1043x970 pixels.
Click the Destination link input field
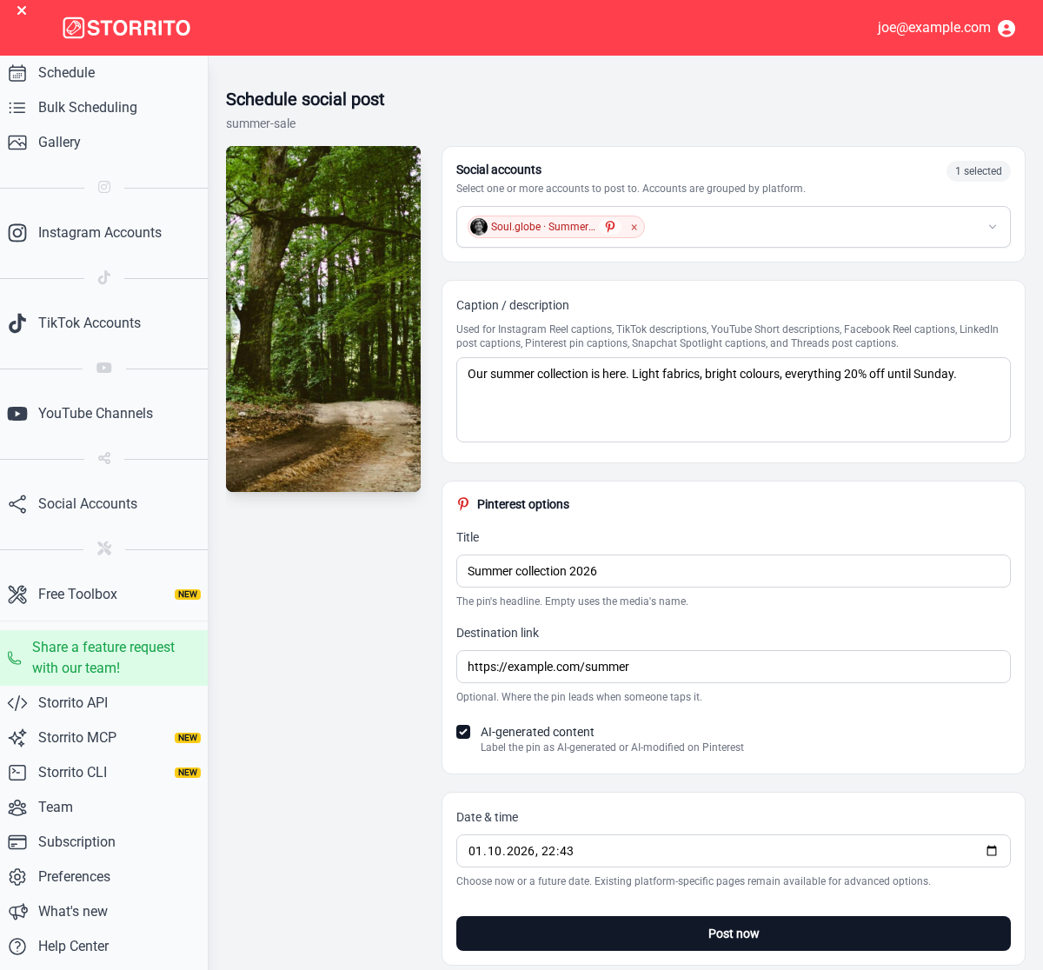point(734,667)
